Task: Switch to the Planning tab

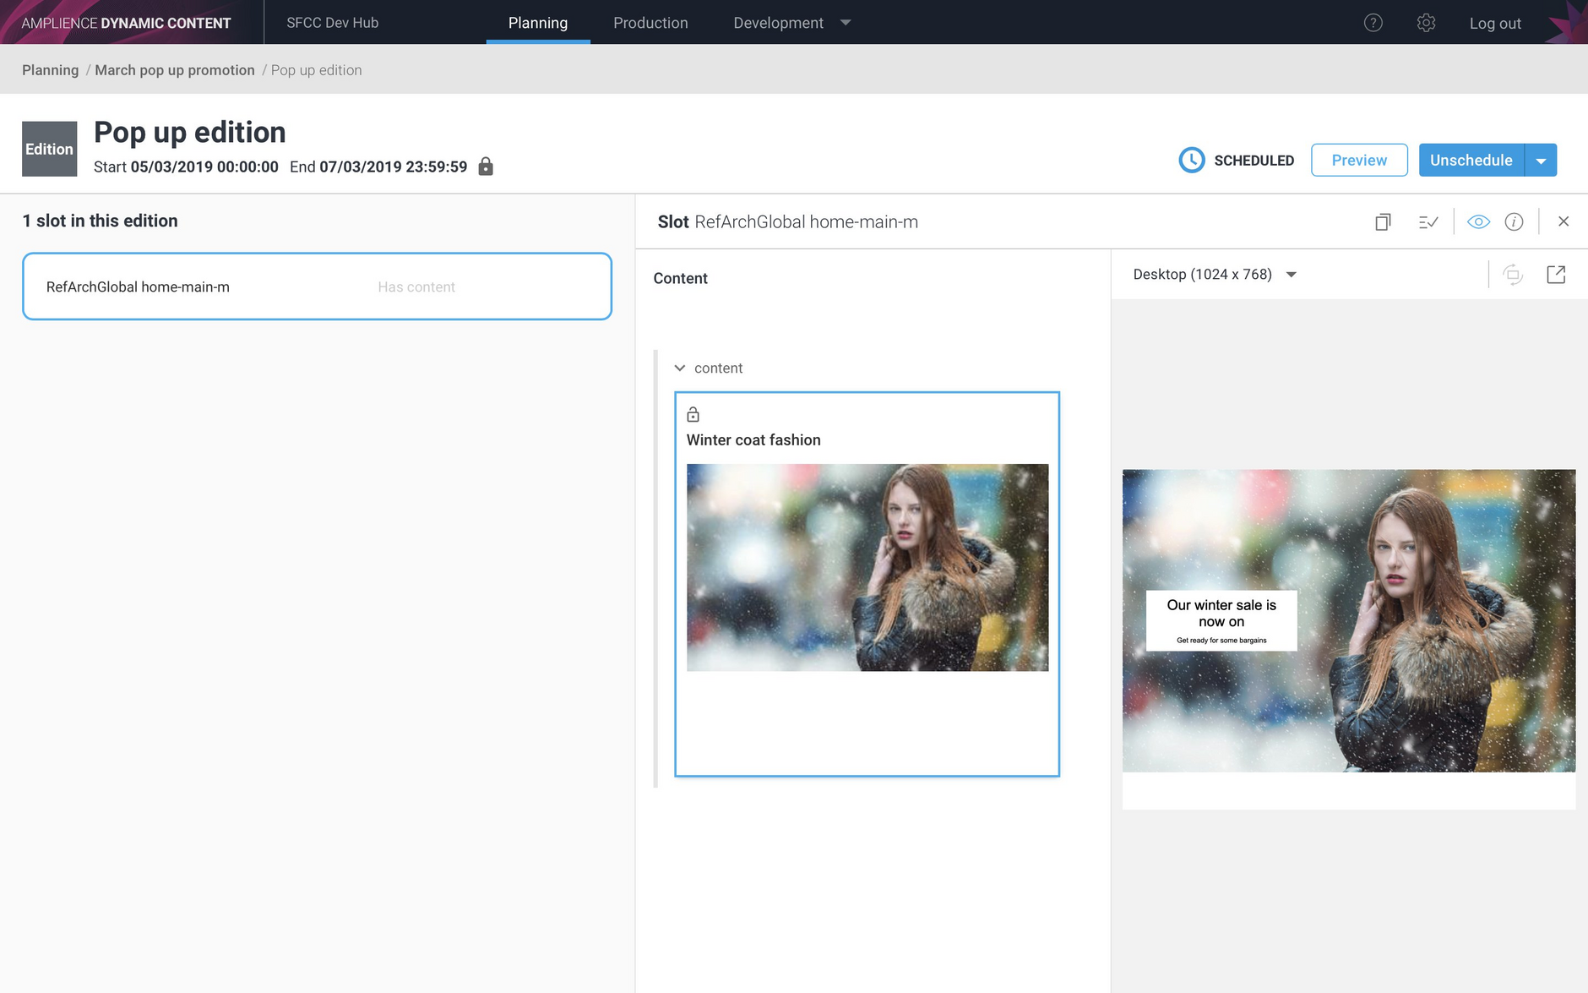Action: tap(538, 23)
